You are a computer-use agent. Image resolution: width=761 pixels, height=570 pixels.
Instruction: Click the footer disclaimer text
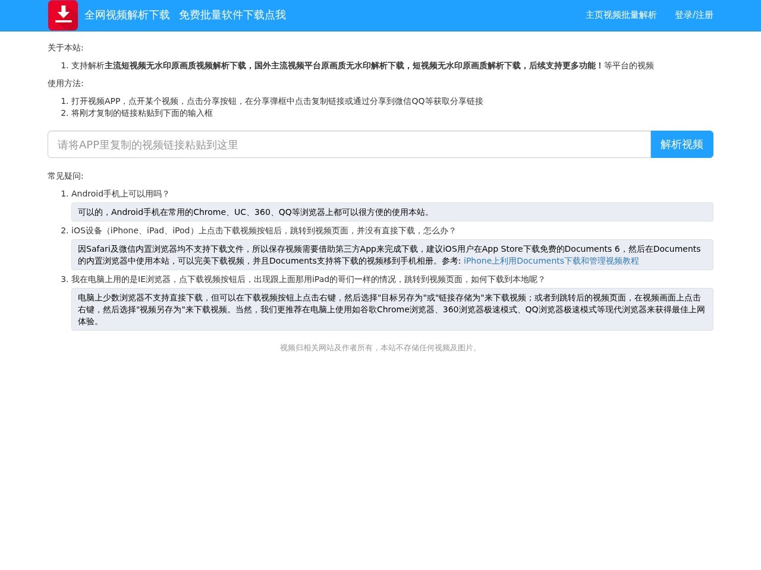380,348
